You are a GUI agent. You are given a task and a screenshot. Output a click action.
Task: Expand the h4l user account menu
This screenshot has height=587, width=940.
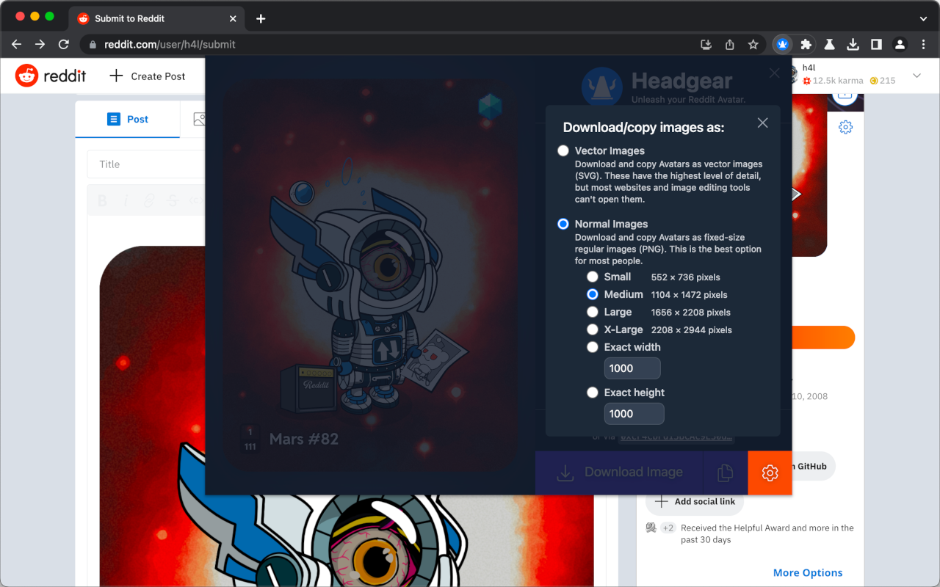(x=916, y=76)
